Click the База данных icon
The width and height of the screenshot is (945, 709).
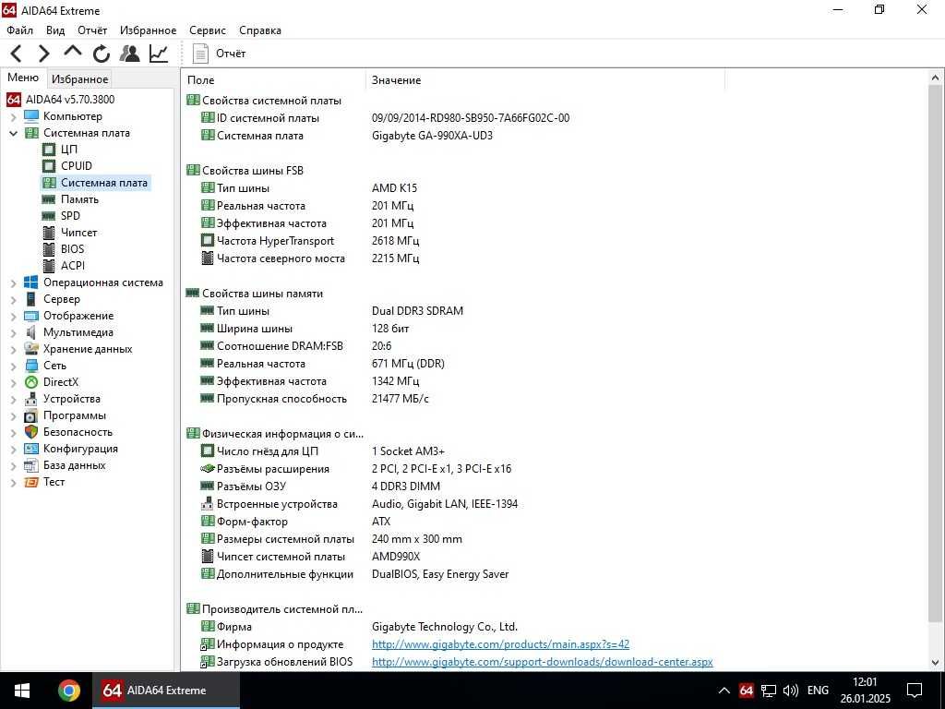(31, 465)
